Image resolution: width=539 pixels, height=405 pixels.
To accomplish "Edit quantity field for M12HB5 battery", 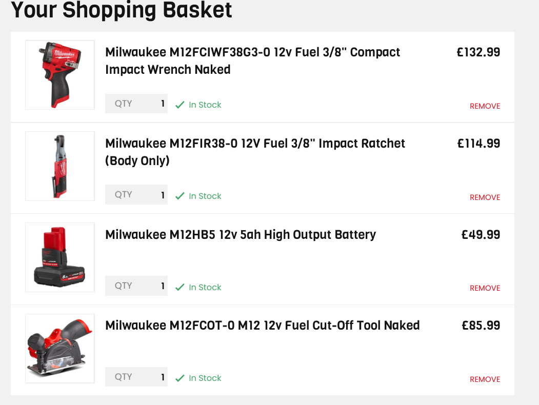I will pyautogui.click(x=136, y=286).
